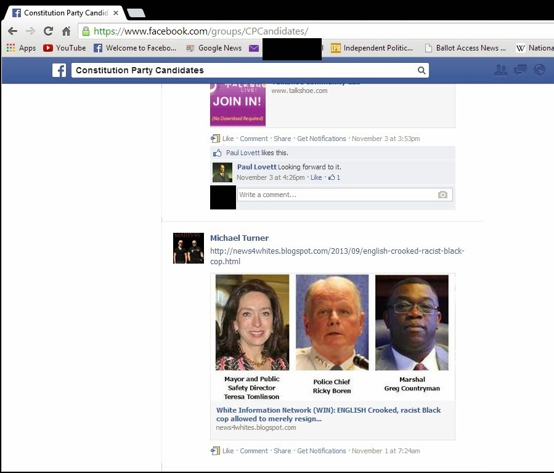Screen dimensions: 554x473
Task: Click the talkshoe JOIN IN thumbnail
Action: 238,105
